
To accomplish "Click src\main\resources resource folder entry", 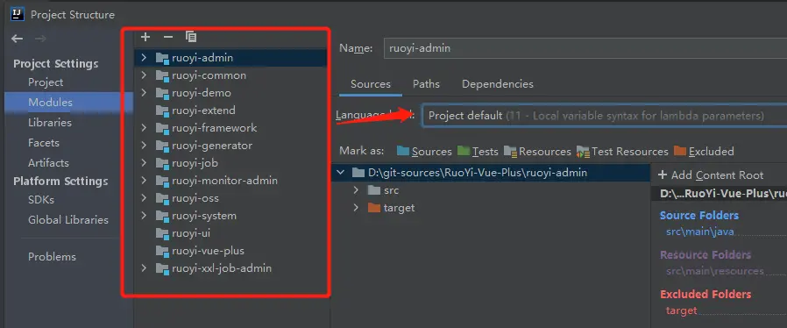I will [x=715, y=271].
